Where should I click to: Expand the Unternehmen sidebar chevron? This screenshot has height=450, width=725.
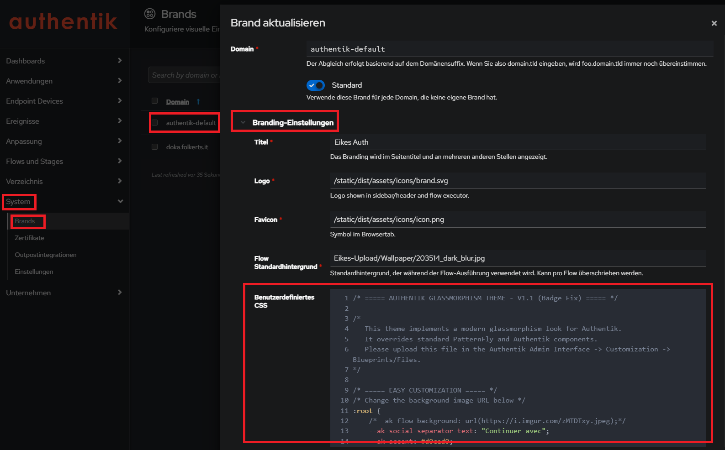pyautogui.click(x=120, y=293)
